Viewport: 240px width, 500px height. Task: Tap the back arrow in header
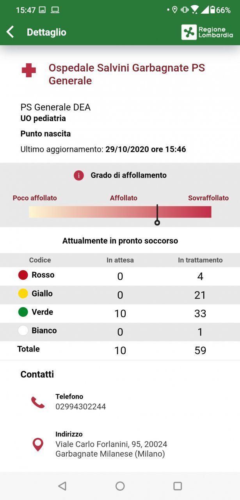(x=11, y=32)
